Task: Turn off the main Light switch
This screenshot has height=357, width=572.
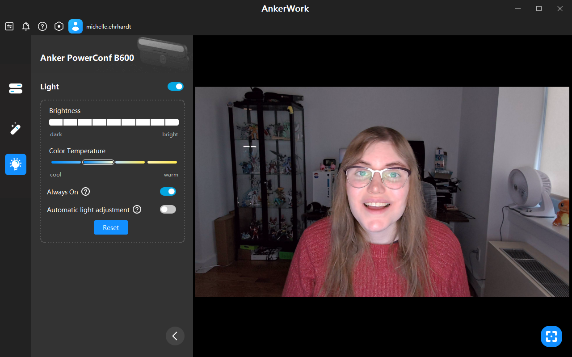Action: click(x=176, y=87)
